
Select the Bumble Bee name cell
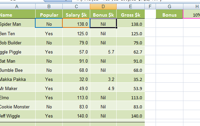[x=18, y=69]
